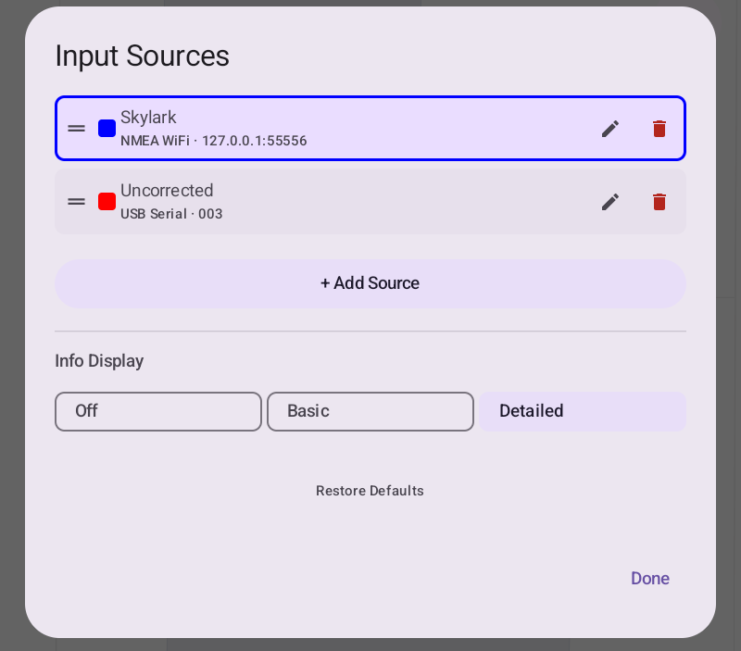Image resolution: width=741 pixels, height=651 pixels.
Task: Select the Uncorrected source name
Action: click(167, 191)
